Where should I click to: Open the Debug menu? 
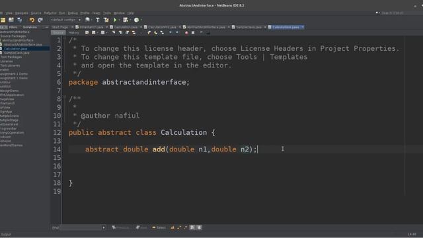pyautogui.click(x=73, y=13)
